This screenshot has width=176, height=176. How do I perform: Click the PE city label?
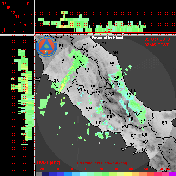click(134, 90)
